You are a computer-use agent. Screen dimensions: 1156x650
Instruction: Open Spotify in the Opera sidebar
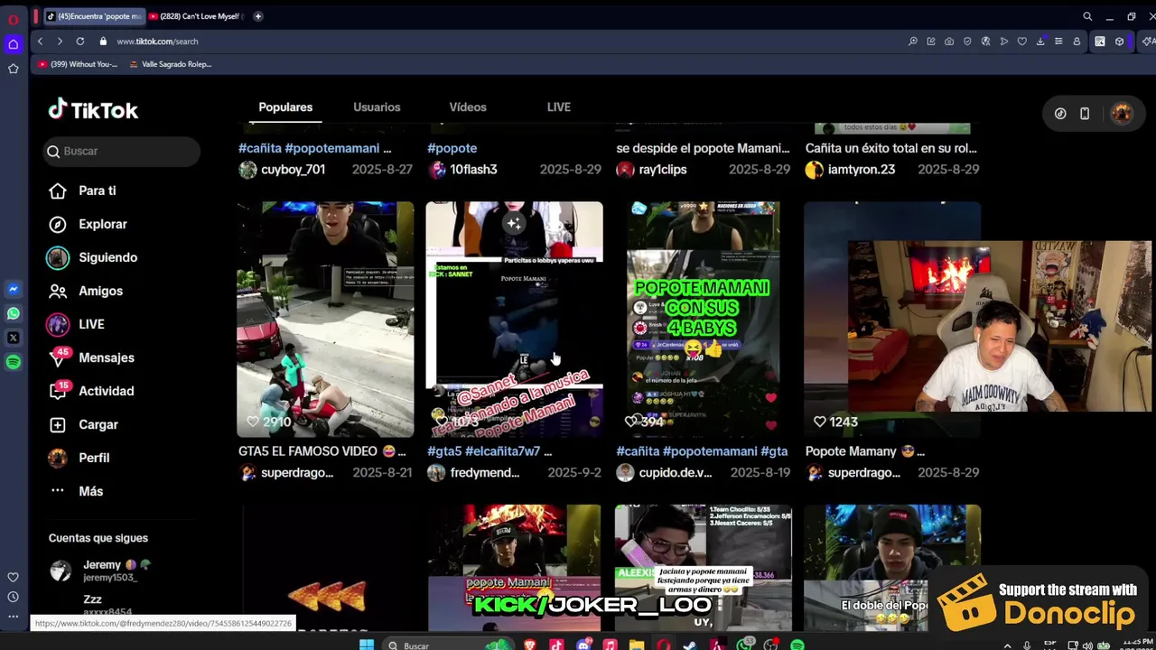pos(13,362)
